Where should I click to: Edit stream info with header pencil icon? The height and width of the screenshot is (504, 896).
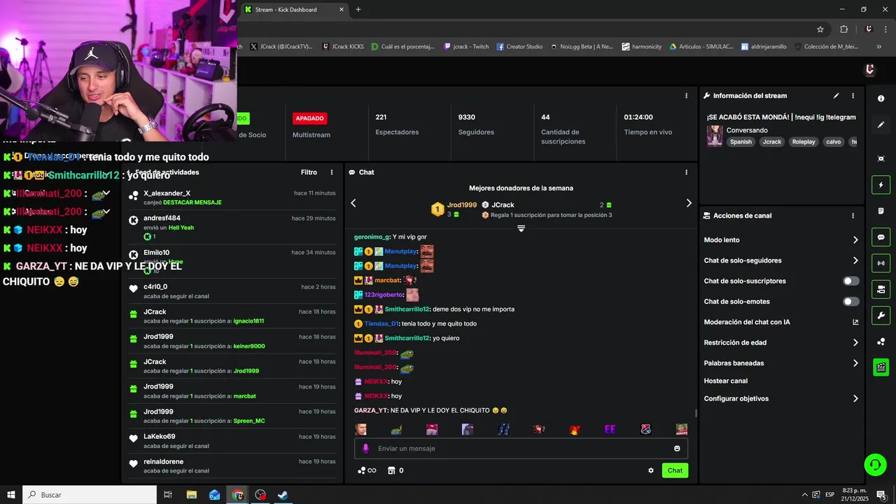(836, 96)
